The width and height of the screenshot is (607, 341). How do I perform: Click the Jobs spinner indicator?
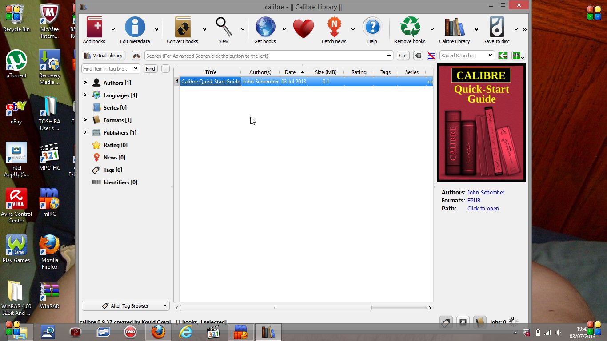tap(514, 322)
